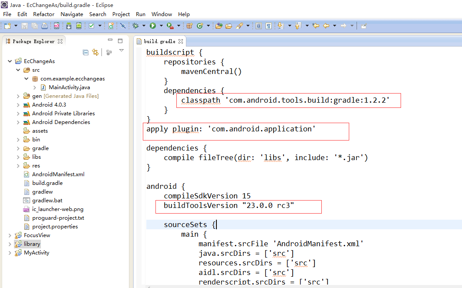Open the New wizard dropdown arrow

[16, 26]
